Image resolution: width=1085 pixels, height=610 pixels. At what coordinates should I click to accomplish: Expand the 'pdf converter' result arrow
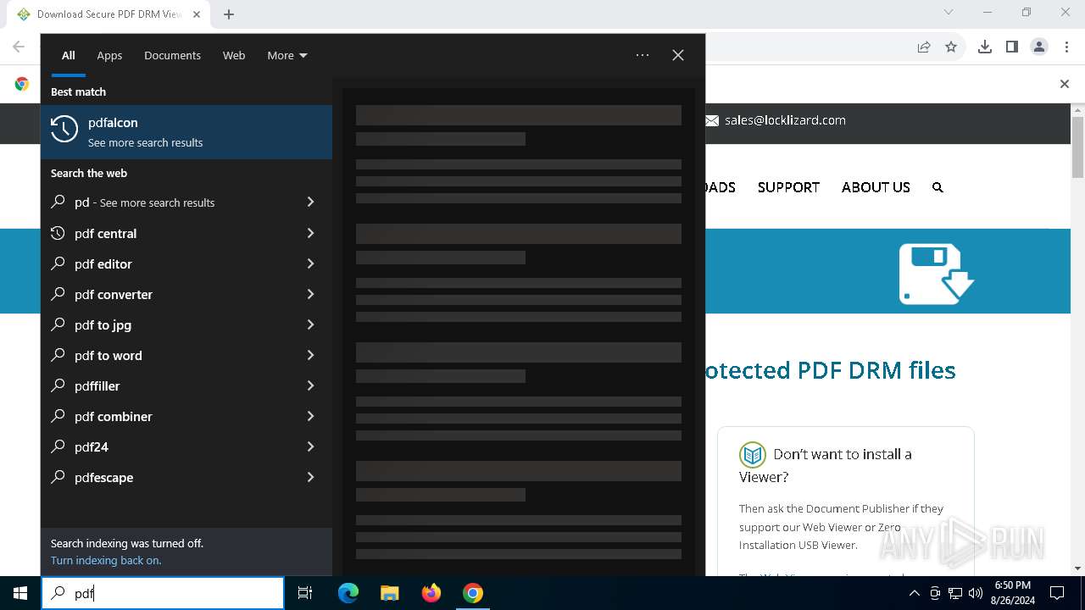[310, 294]
